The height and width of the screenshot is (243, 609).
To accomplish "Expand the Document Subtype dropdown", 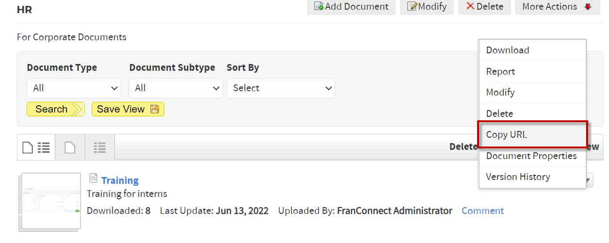I will click(176, 88).
